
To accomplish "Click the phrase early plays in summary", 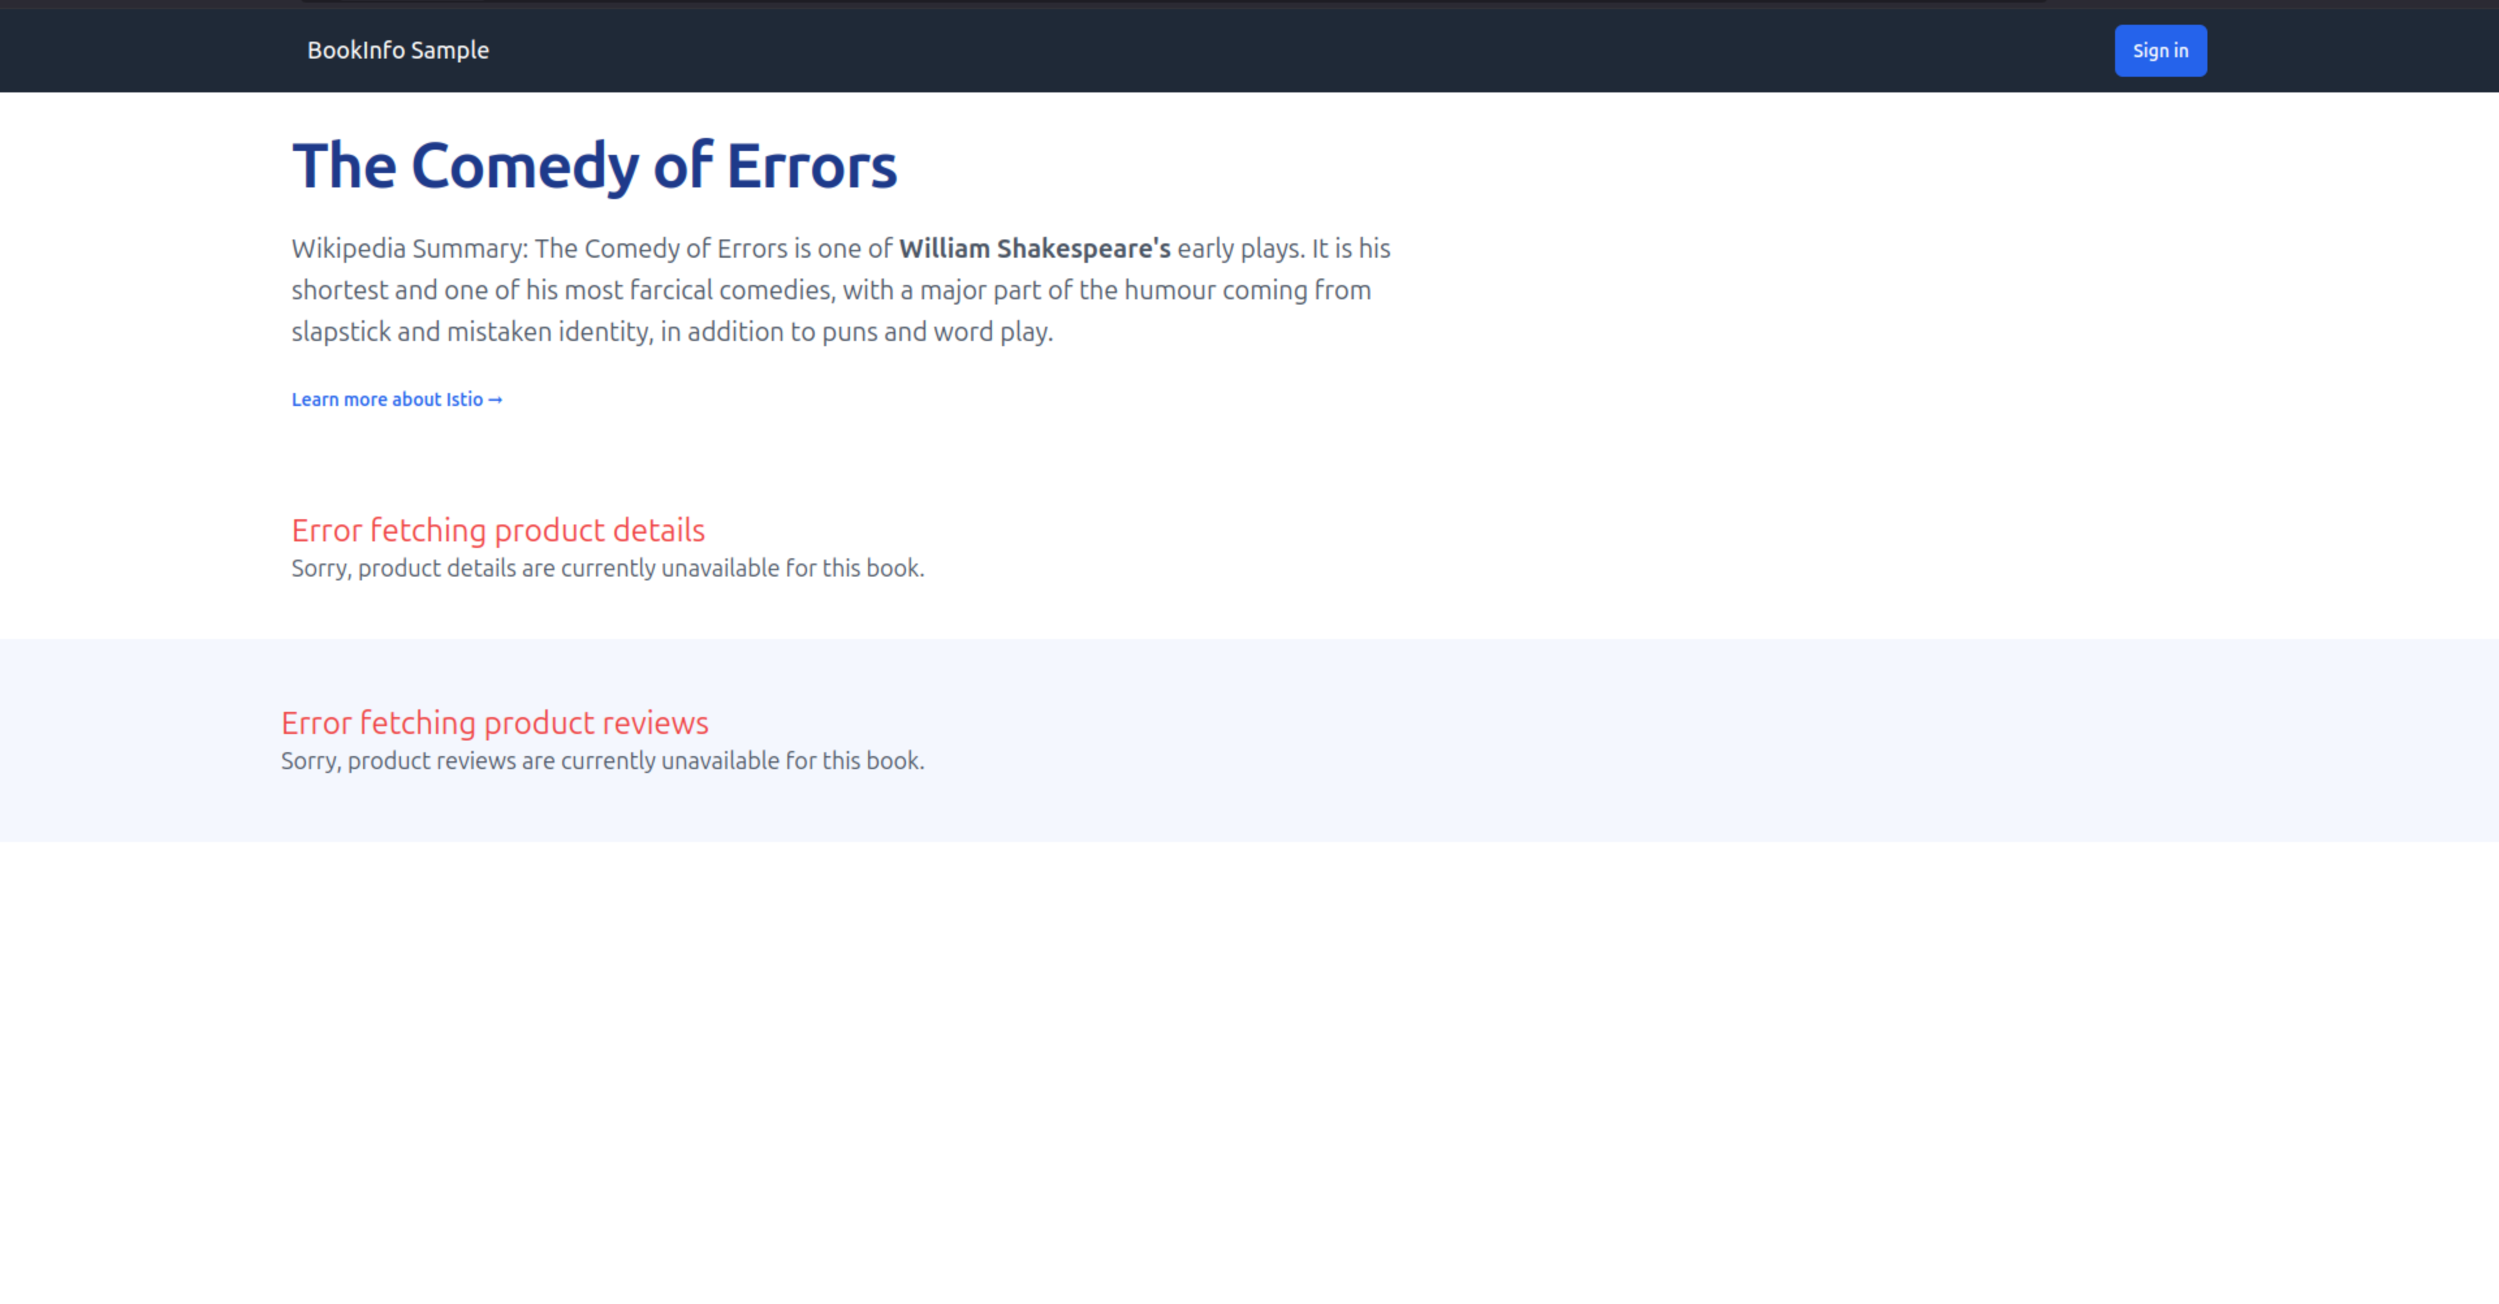I will click(1242, 249).
